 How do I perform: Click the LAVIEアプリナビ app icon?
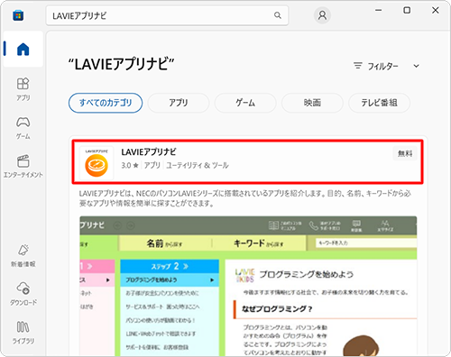click(x=97, y=163)
